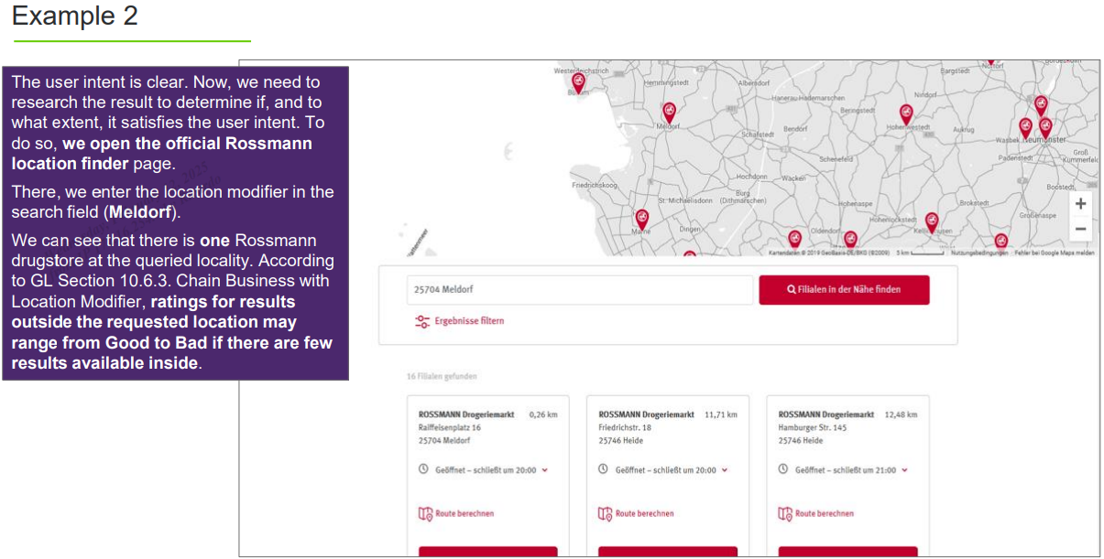The width and height of the screenshot is (1104, 559).
Task: Click the Hamburger Str. 145 address line
Action: click(813, 427)
